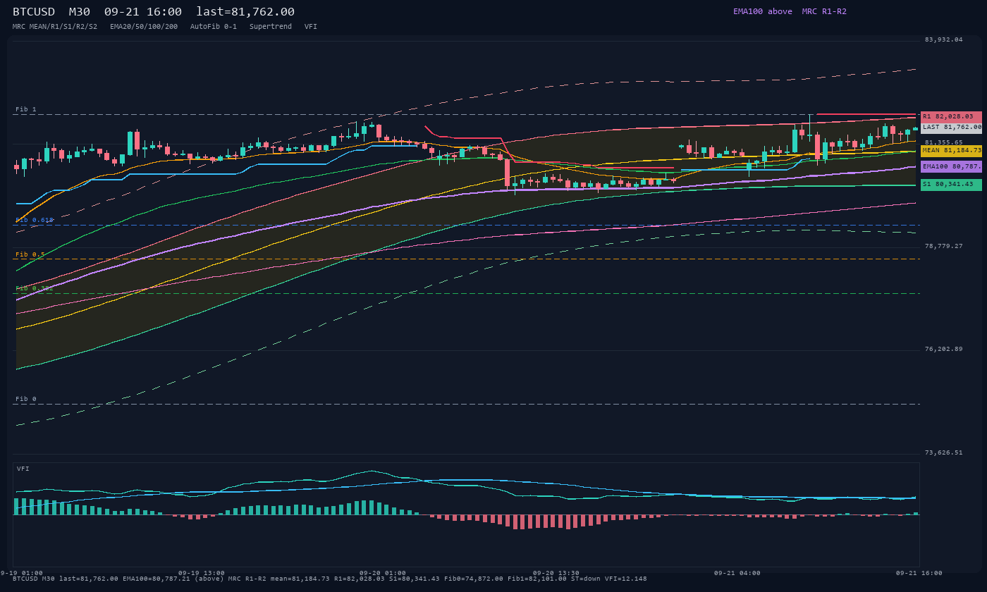The image size is (987, 592).
Task: Click the BTCUSD symbol in the title
Action: [34, 12]
